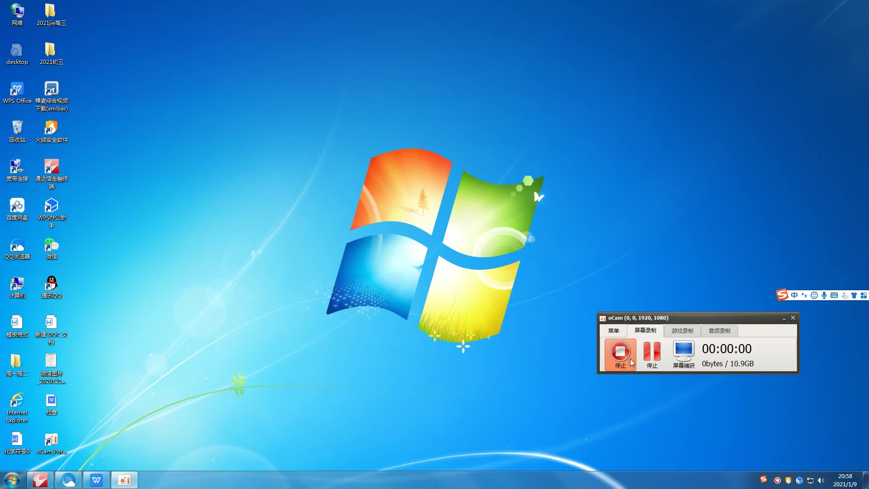This screenshot has width=869, height=489.
Task: Select the 回收站 recycle bin icon
Action: coord(17,132)
